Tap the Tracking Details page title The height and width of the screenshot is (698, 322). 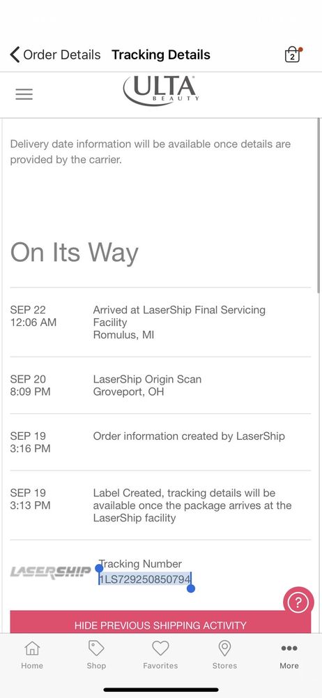[161, 54]
